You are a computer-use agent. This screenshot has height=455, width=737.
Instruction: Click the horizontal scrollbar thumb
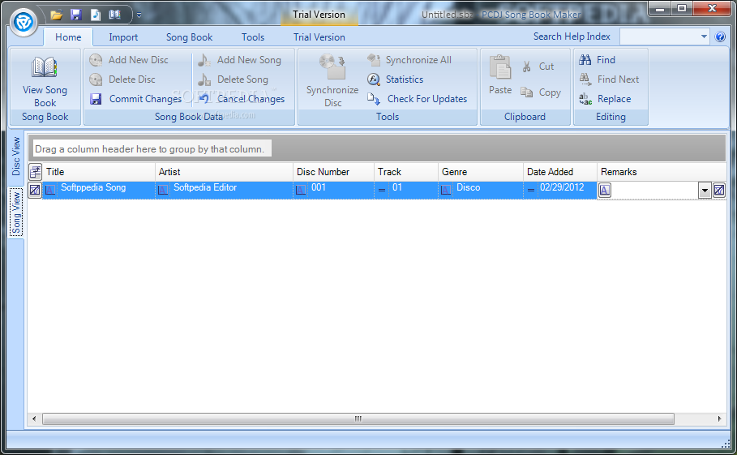pos(358,419)
